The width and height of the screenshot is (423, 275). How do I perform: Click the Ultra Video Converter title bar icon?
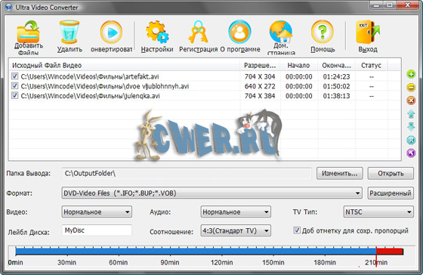click(8, 7)
